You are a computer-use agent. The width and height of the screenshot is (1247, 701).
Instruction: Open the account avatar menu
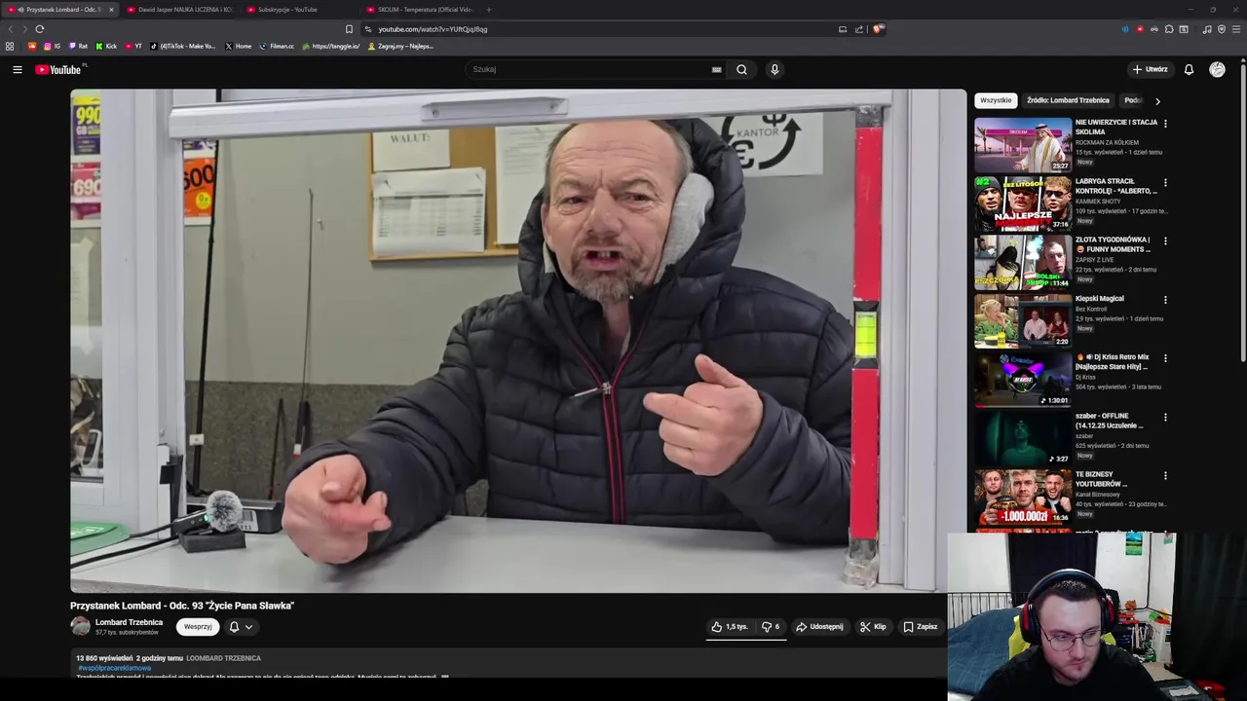click(1217, 69)
